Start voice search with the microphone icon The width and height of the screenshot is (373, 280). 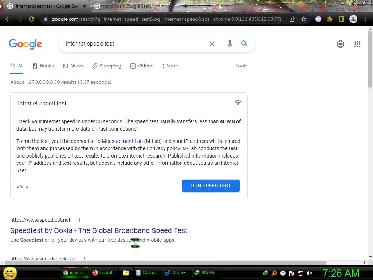coord(229,44)
